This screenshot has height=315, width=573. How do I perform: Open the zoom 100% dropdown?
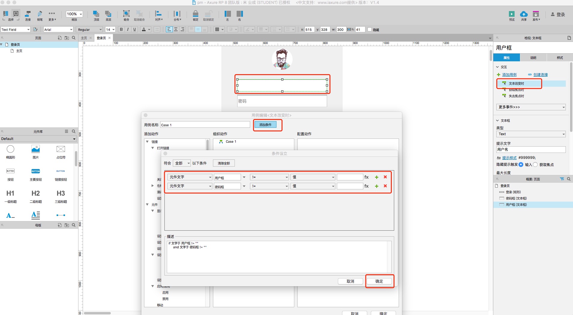[74, 14]
